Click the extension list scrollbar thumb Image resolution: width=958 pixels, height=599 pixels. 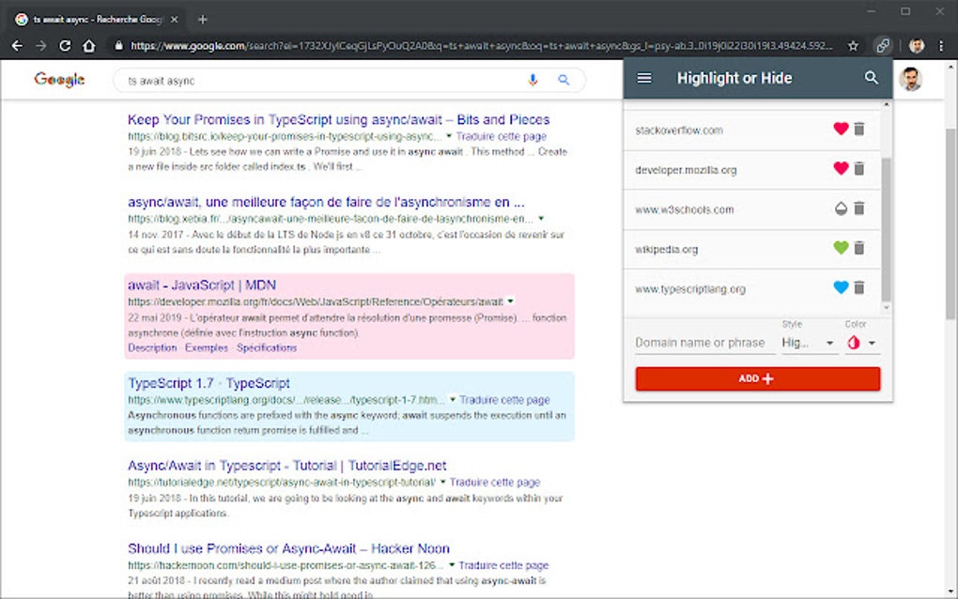[886, 230]
